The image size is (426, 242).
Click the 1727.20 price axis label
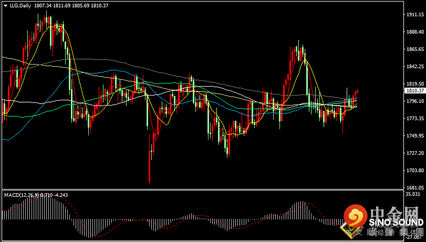tap(414, 153)
